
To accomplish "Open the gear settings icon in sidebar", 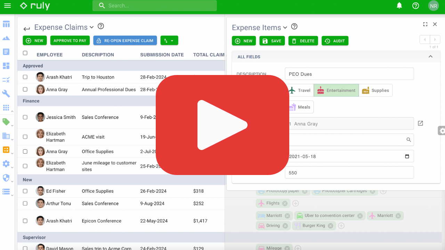I will pyautogui.click(x=6, y=164).
